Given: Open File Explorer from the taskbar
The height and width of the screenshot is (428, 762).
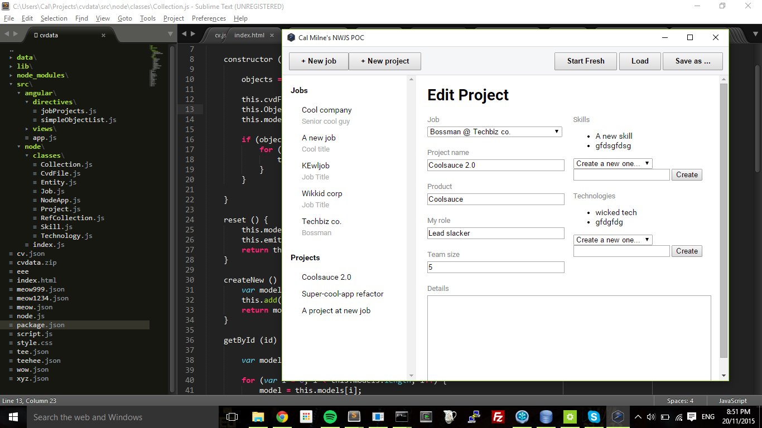Looking at the screenshot, I should 257,416.
